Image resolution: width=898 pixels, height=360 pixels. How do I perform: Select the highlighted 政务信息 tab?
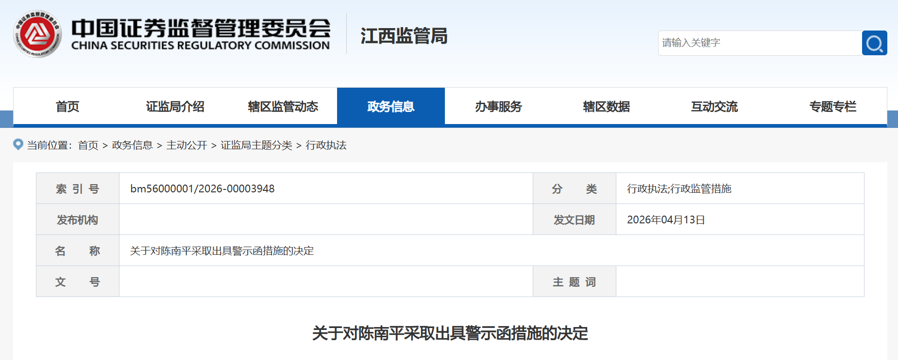point(390,107)
